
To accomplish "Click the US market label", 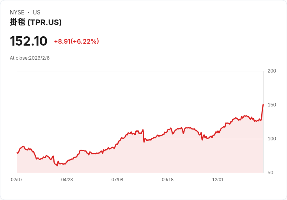I will (37, 12).
